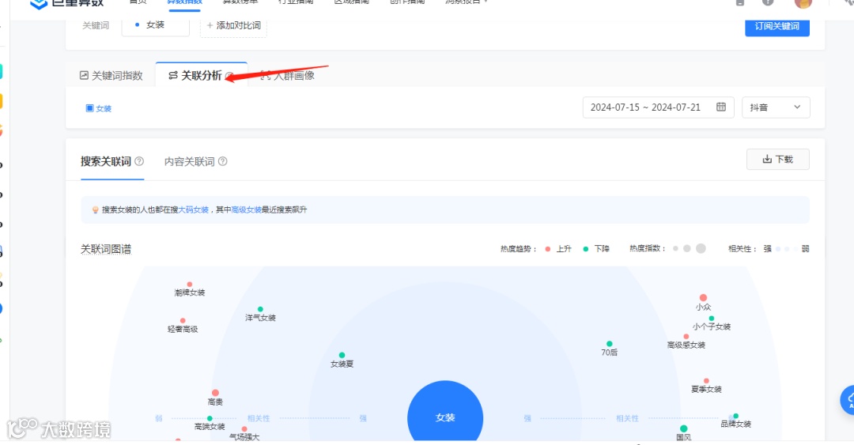Click the 国风 node
The image size is (854, 445).
click(x=683, y=428)
